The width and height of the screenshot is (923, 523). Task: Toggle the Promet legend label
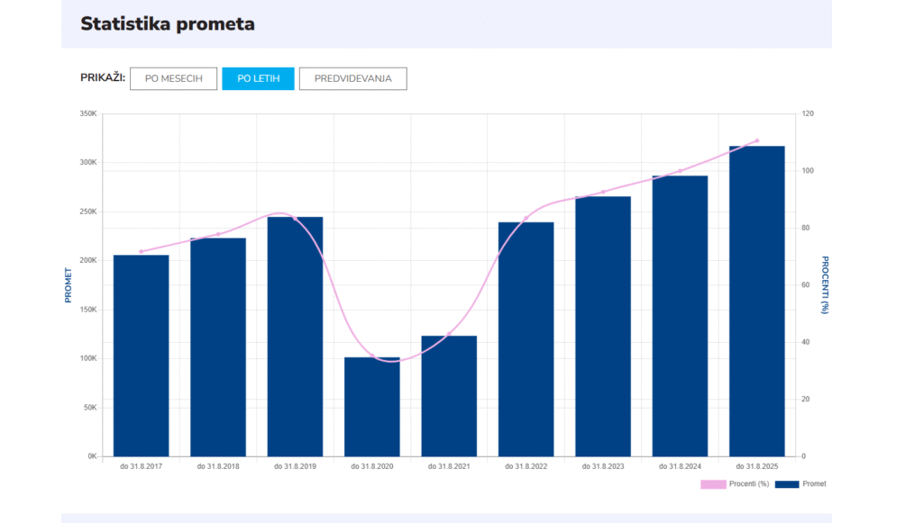814,484
